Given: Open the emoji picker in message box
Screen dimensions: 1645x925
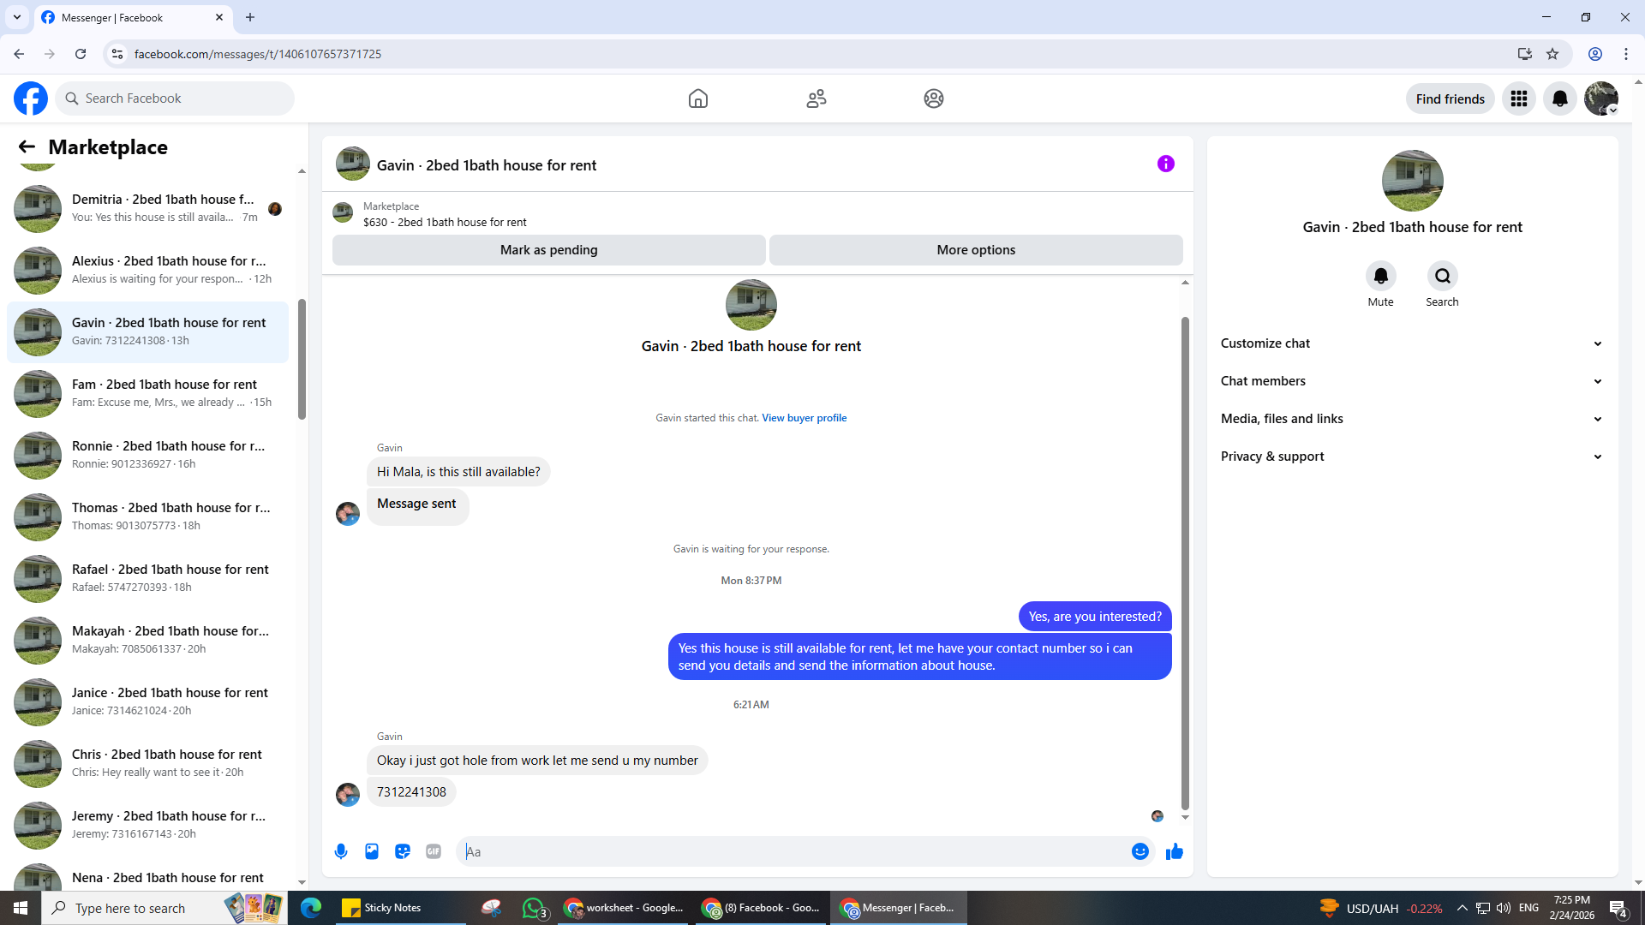Looking at the screenshot, I should (1140, 851).
